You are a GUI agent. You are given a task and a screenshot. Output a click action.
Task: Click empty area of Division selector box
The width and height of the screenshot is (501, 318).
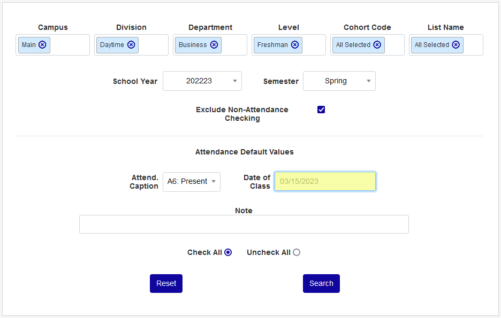154,45
